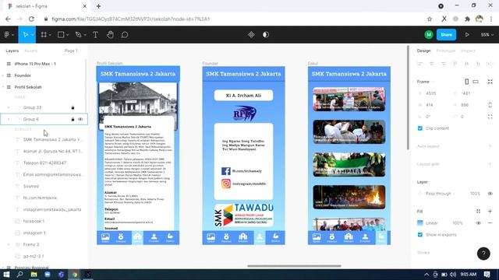The width and height of the screenshot is (499, 280).
Task: Open a new browser tab
Action: click(99, 6)
